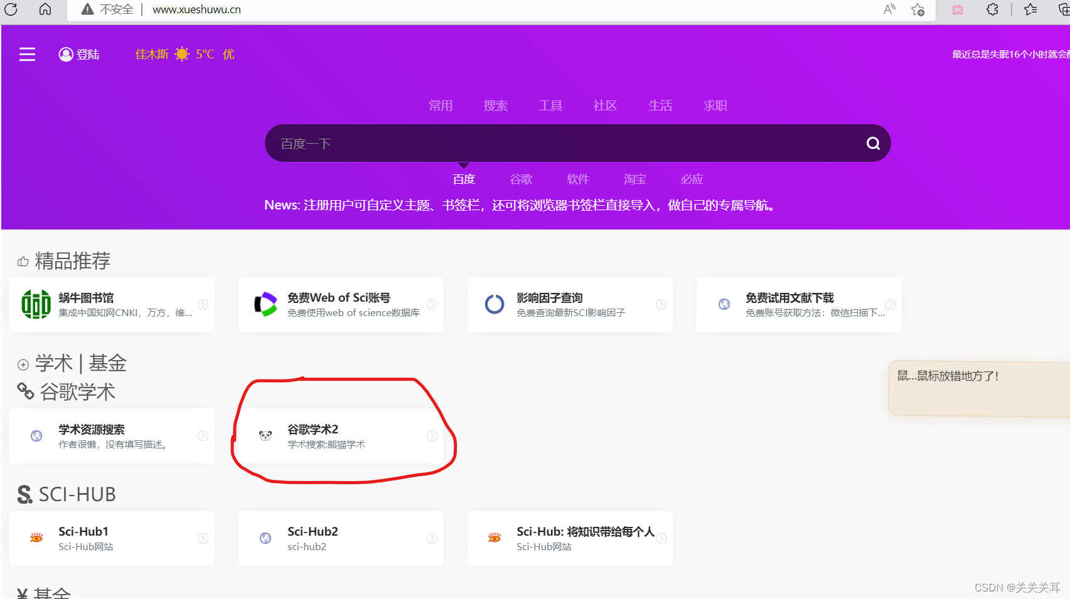The image size is (1070, 599).
Task: Open 免费试用文献下载 link
Action: coord(789,298)
